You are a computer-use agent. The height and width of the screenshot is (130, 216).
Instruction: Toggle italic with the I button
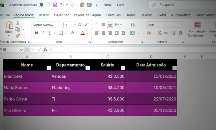click(43, 33)
